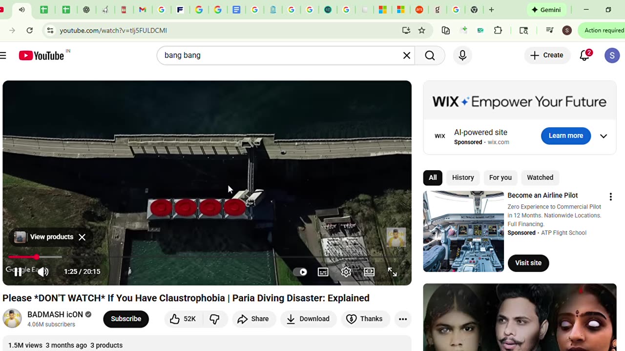Viewport: 625px width, 351px height.
Task: Toggle subtitles closed captions button
Action: [x=323, y=272]
